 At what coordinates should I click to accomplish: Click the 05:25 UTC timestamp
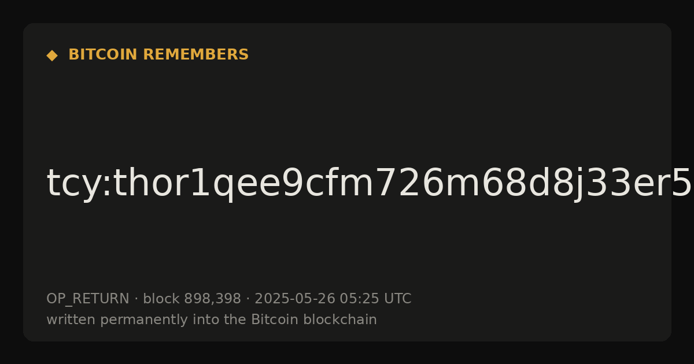[x=375, y=299]
